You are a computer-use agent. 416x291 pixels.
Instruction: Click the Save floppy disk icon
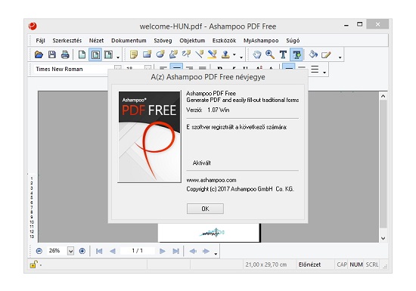[x=52, y=54]
